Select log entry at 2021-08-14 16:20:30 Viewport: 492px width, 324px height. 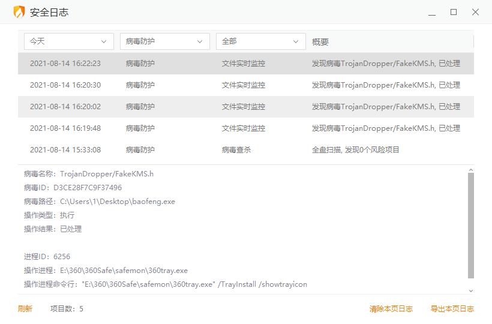coord(245,85)
